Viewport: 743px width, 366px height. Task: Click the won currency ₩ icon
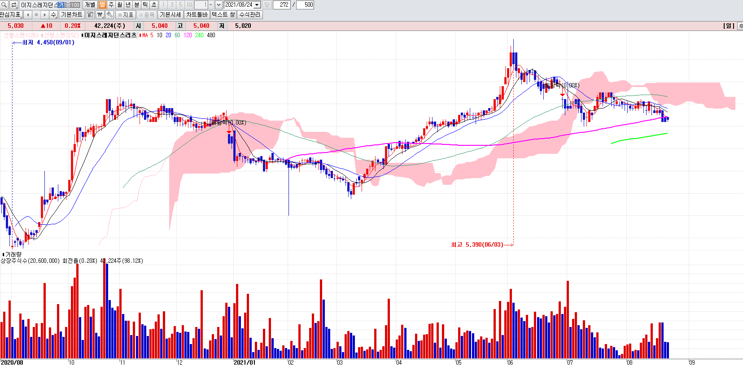100,14
